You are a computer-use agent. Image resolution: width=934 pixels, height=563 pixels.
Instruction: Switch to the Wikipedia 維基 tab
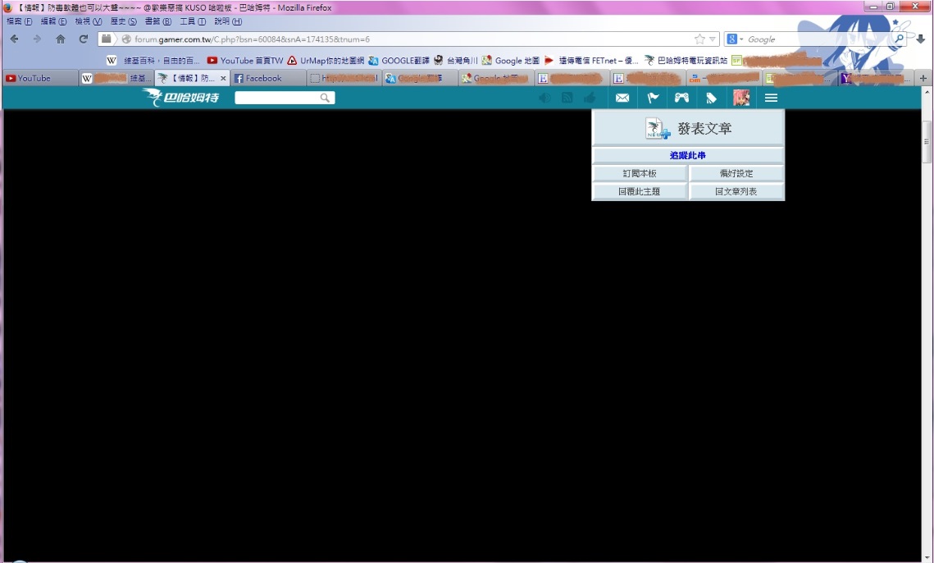[116, 78]
